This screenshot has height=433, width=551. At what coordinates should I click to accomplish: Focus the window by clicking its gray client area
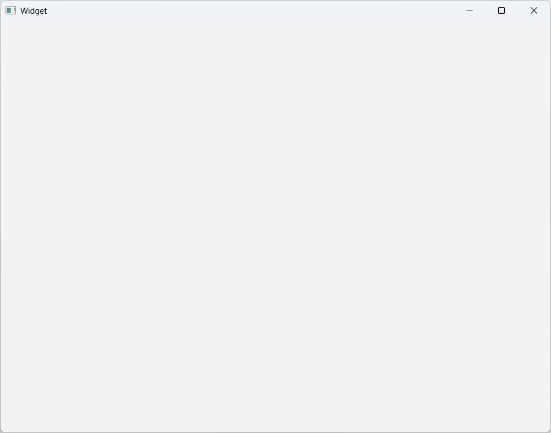[x=275, y=226]
